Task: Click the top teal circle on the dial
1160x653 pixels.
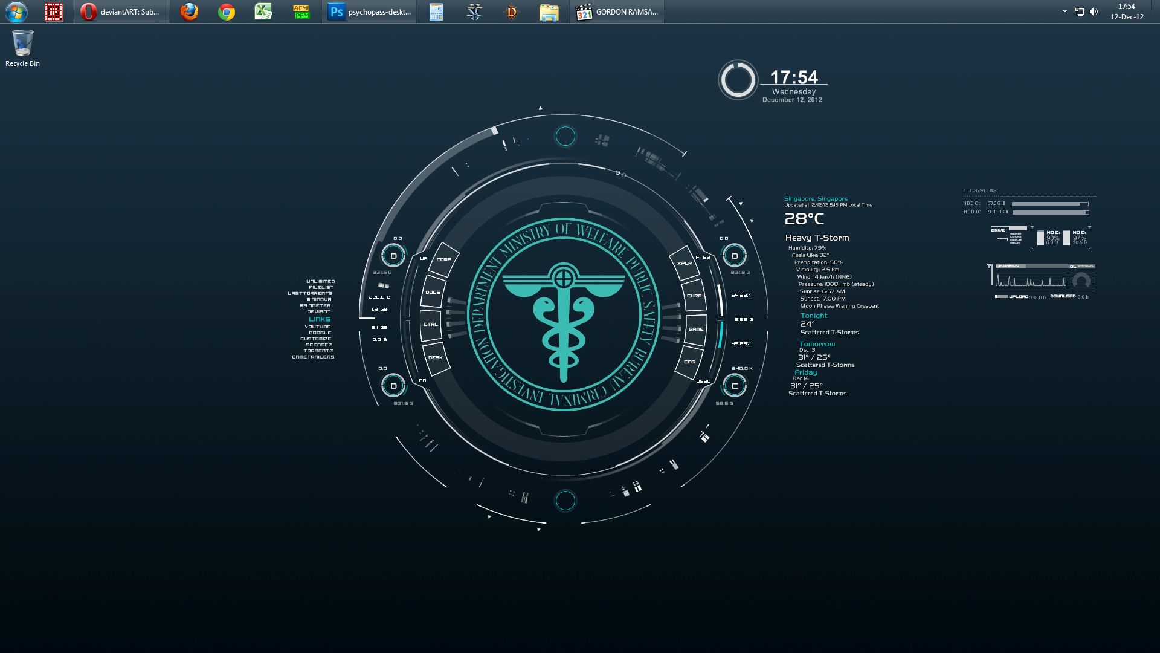Action: pos(565,136)
